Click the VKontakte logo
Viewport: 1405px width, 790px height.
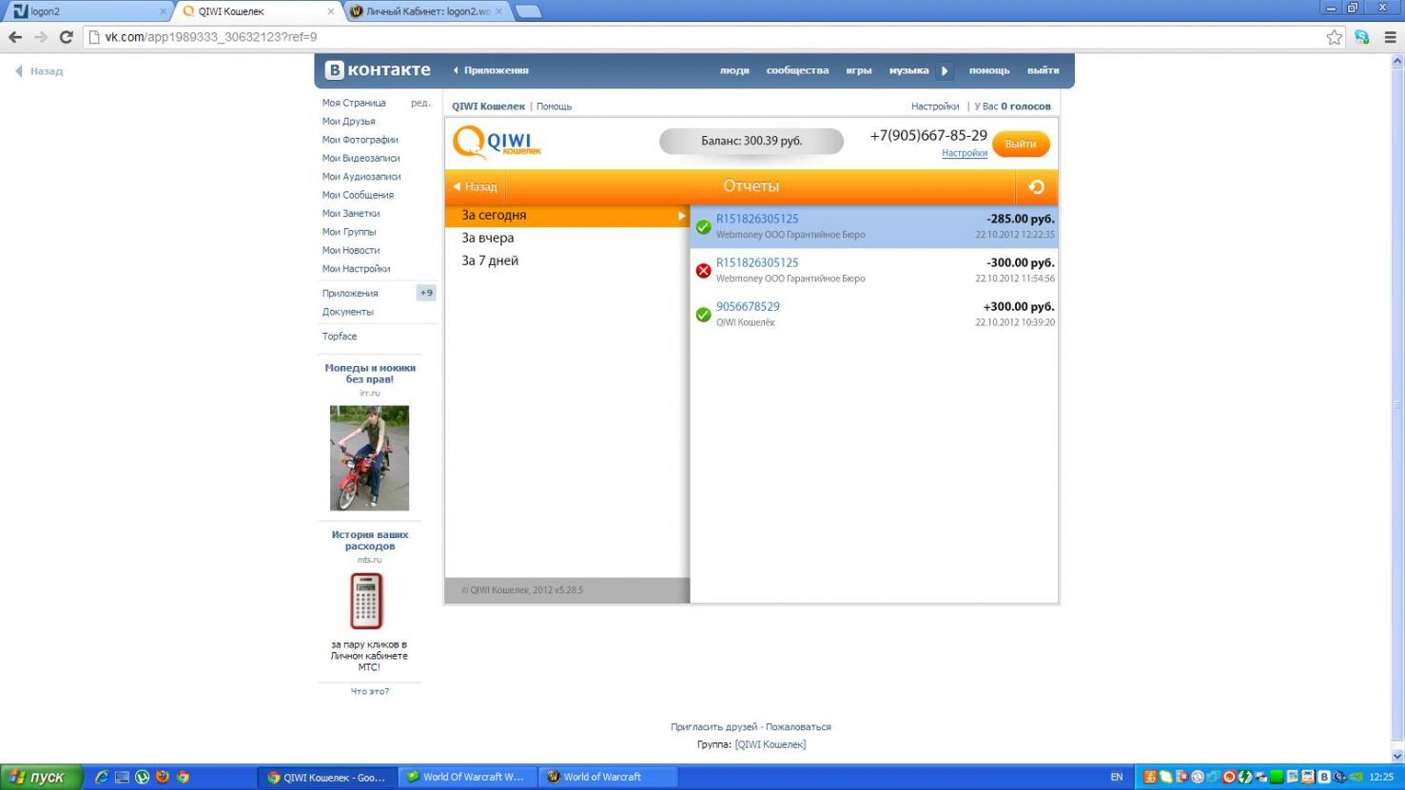click(378, 69)
